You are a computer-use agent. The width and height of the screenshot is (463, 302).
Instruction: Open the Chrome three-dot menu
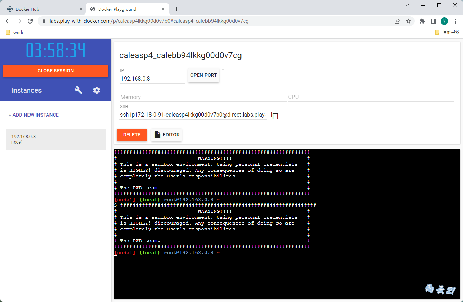pyautogui.click(x=455, y=21)
